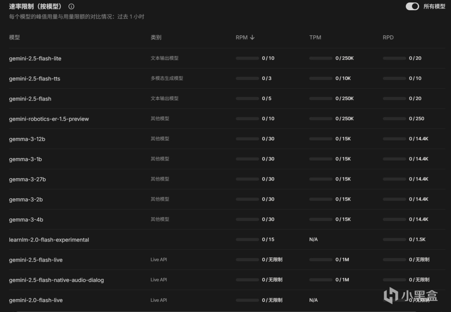451x312 pixels.
Task: Select the gemma-3-27b model name
Action: point(27,179)
